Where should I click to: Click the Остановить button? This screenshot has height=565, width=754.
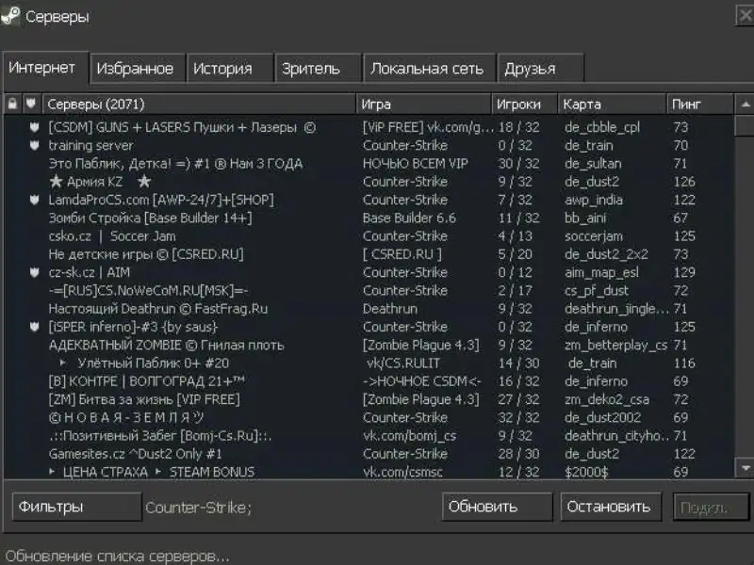pos(611,507)
